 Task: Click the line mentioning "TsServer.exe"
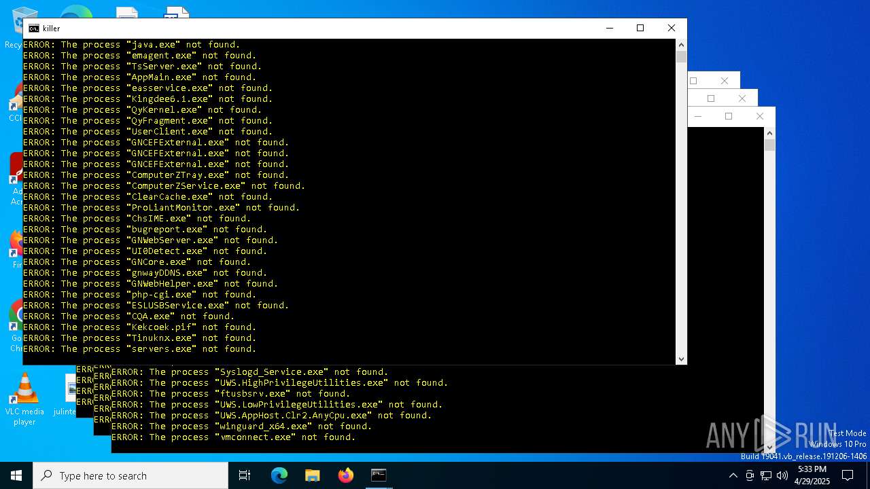(x=143, y=67)
